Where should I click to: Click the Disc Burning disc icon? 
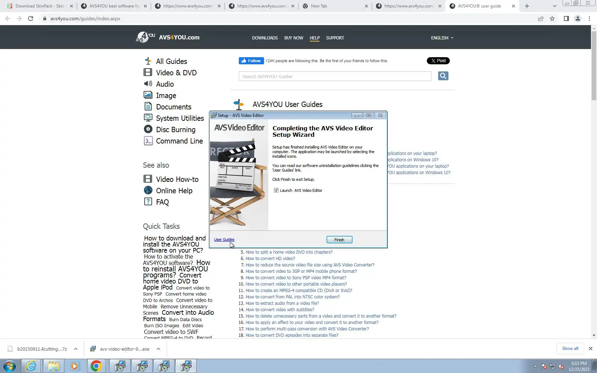click(x=148, y=129)
